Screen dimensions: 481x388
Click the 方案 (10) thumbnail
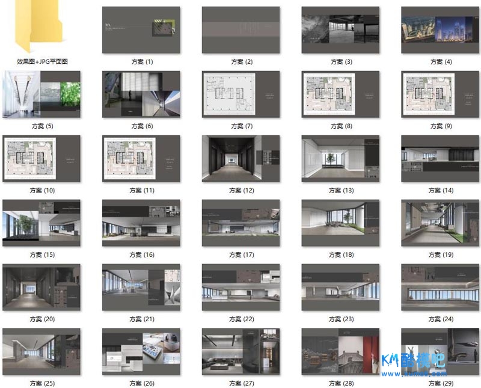[41, 159]
